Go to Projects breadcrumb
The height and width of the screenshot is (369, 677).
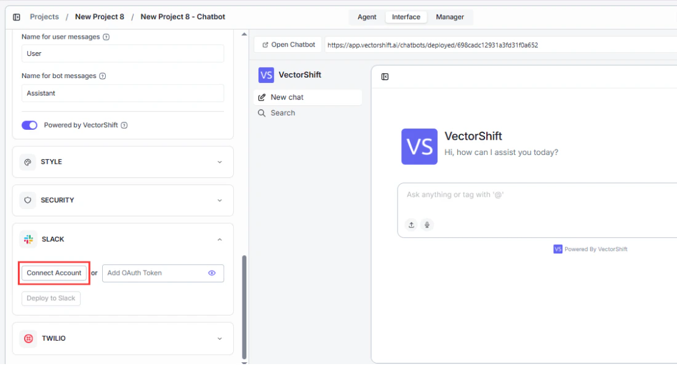click(x=44, y=17)
